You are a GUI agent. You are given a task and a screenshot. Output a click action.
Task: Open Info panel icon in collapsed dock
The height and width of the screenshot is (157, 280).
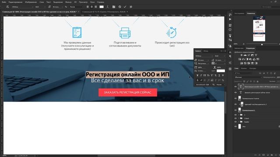[230, 30]
